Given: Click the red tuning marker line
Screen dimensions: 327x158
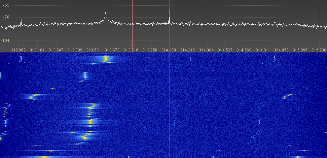Looking at the screenshot, I should [x=132, y=23].
